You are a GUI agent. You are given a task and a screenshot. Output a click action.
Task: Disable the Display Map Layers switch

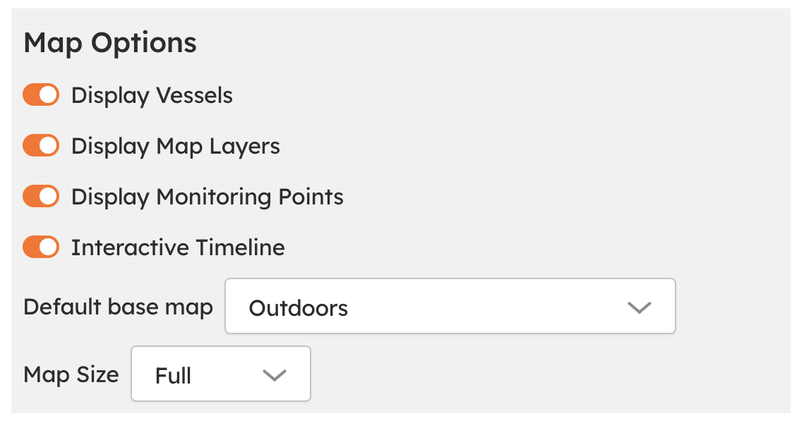(40, 146)
